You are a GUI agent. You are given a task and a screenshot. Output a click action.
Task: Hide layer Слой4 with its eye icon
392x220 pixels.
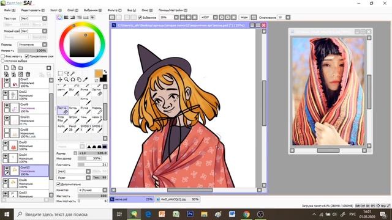click(6, 156)
